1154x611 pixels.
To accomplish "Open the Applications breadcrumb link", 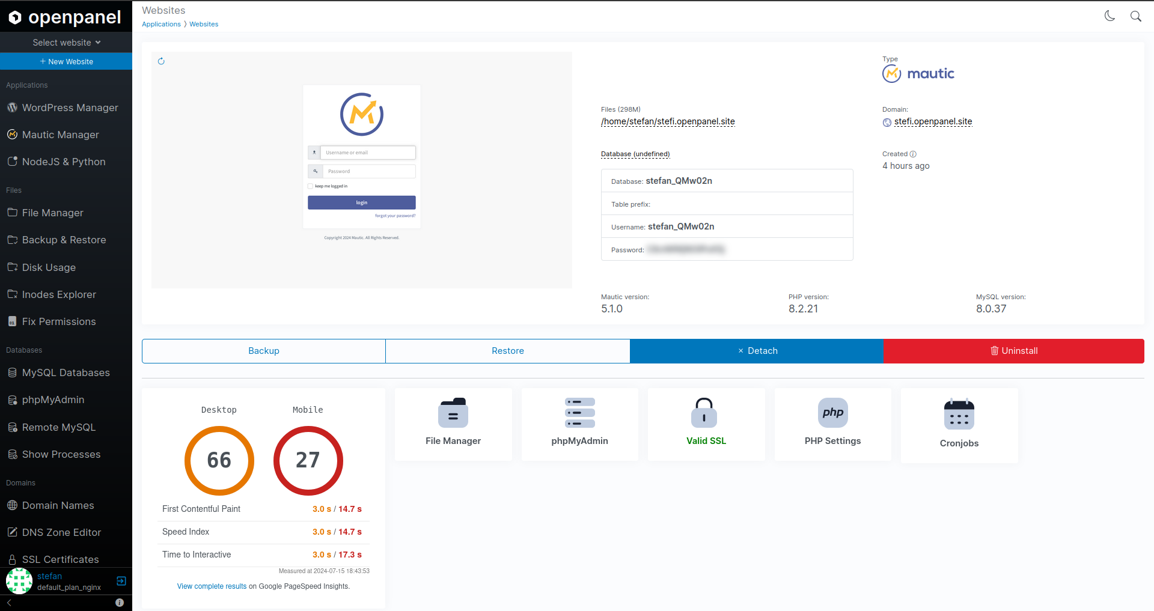I will [161, 24].
